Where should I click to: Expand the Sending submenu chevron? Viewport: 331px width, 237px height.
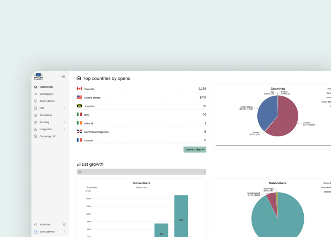point(65,122)
